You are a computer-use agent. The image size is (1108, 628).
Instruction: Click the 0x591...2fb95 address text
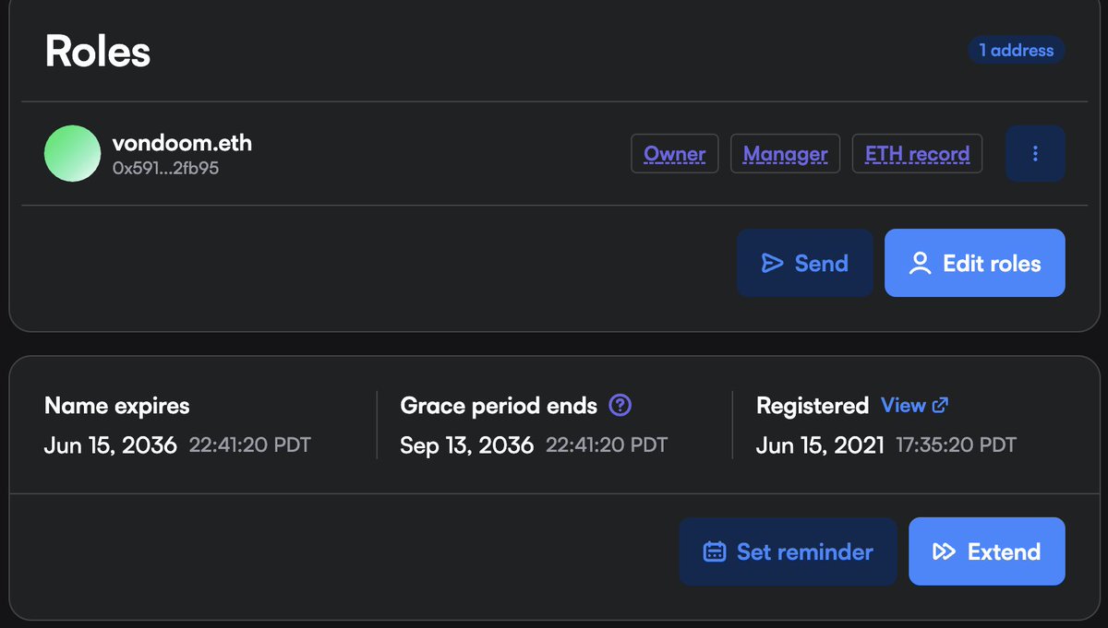coord(164,169)
